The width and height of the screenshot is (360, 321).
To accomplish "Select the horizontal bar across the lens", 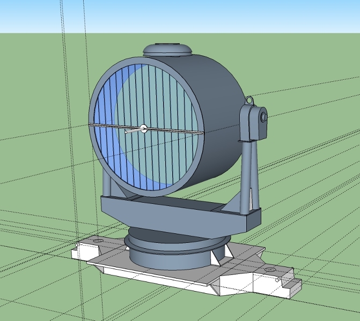I will (x=177, y=130).
